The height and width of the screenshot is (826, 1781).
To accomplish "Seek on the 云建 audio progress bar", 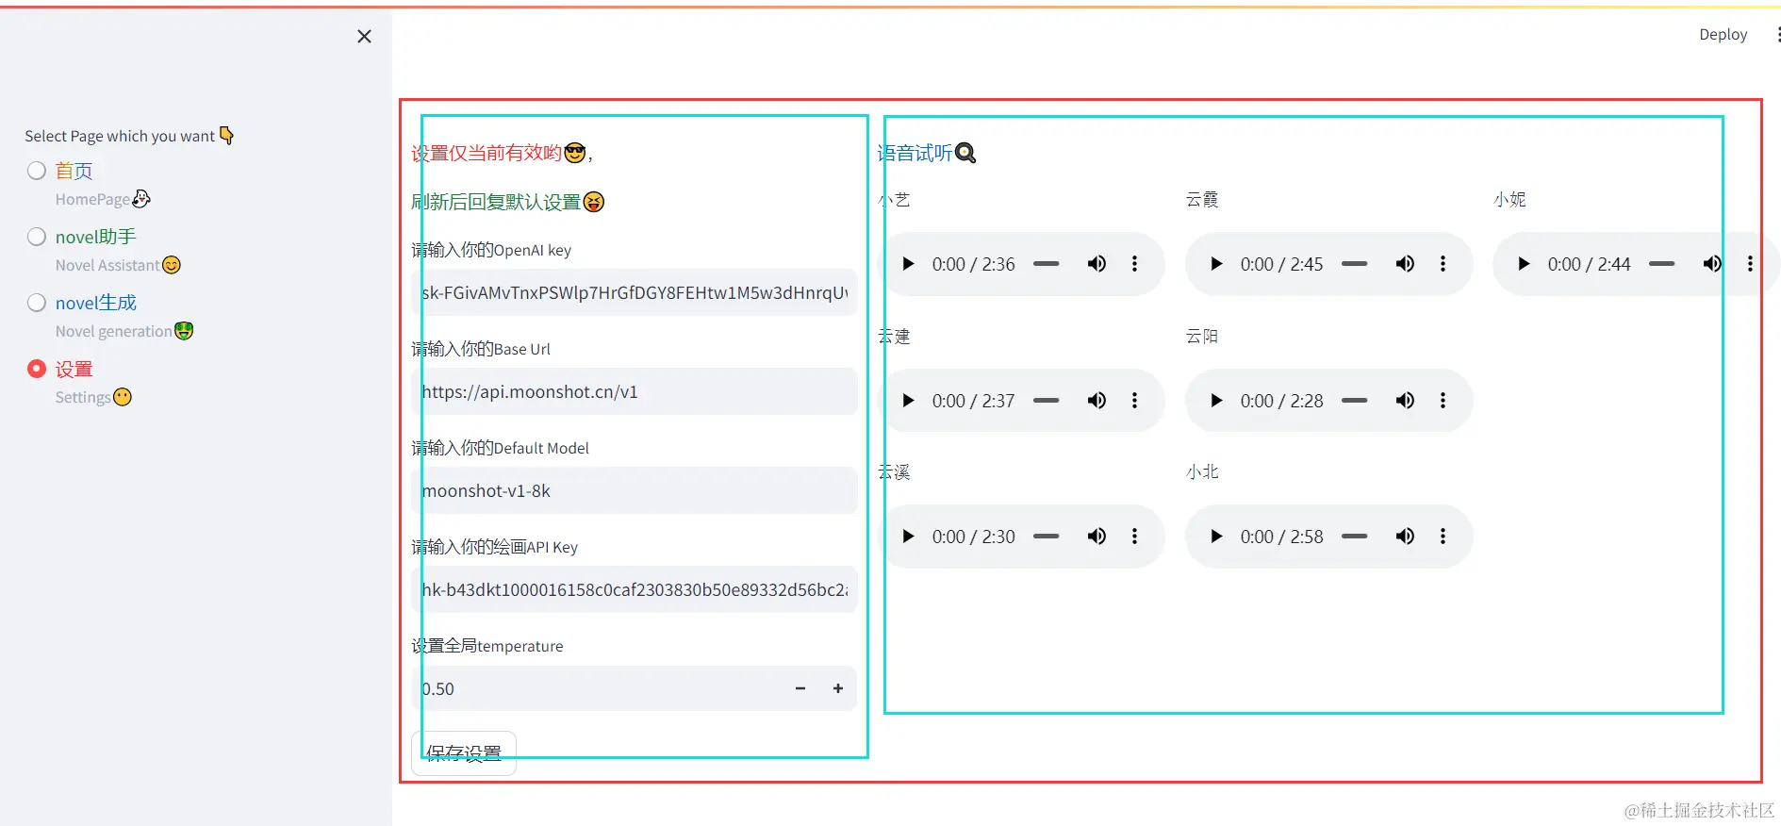I will [x=1046, y=401].
